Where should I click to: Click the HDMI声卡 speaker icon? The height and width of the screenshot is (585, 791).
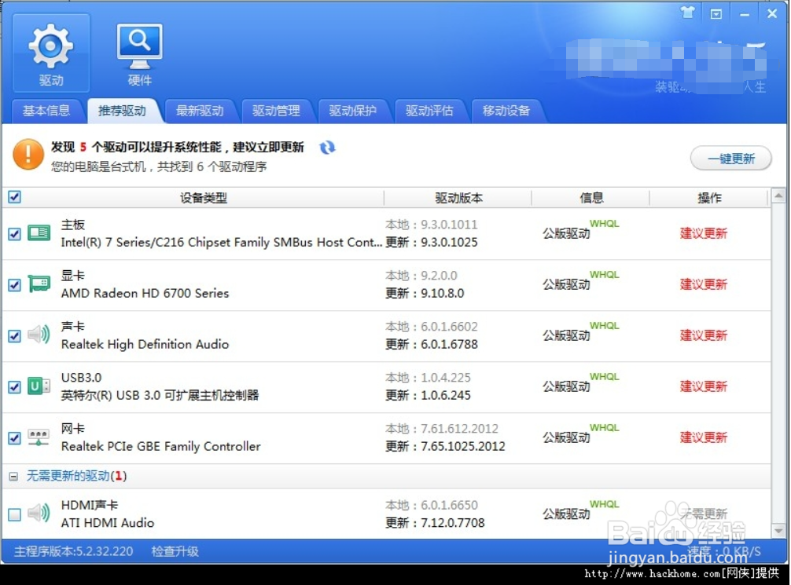tap(39, 513)
